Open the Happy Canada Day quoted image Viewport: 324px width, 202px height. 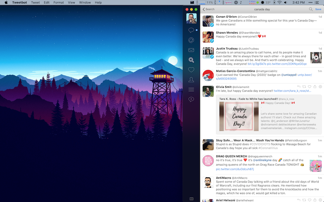coord(239,116)
